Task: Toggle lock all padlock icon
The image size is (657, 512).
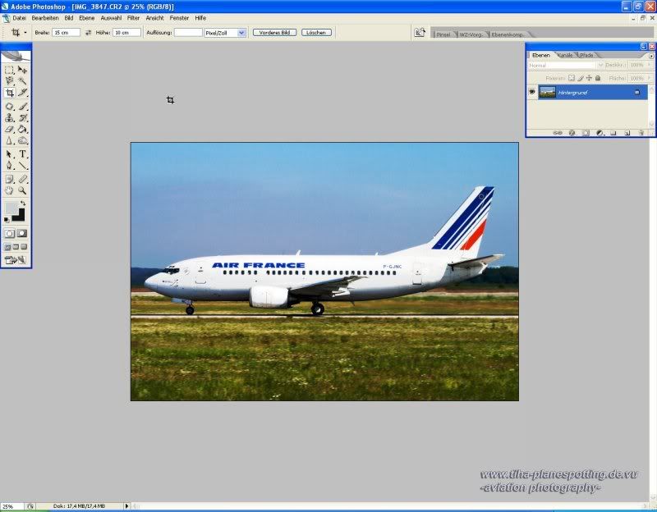Action: (x=598, y=78)
